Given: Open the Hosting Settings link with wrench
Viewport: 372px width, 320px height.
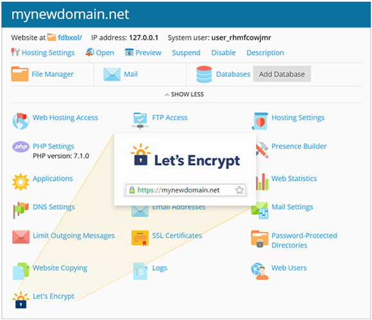Looking at the screenshot, I should tap(43, 52).
